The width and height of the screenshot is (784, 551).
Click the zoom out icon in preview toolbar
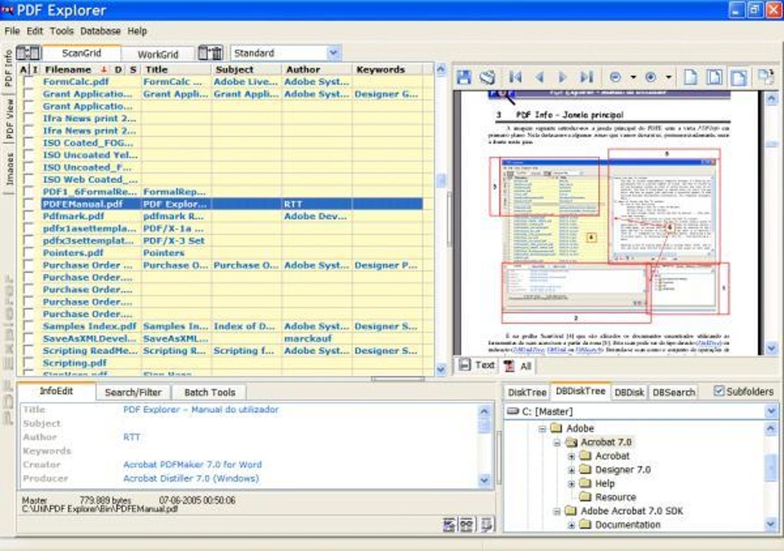point(616,77)
